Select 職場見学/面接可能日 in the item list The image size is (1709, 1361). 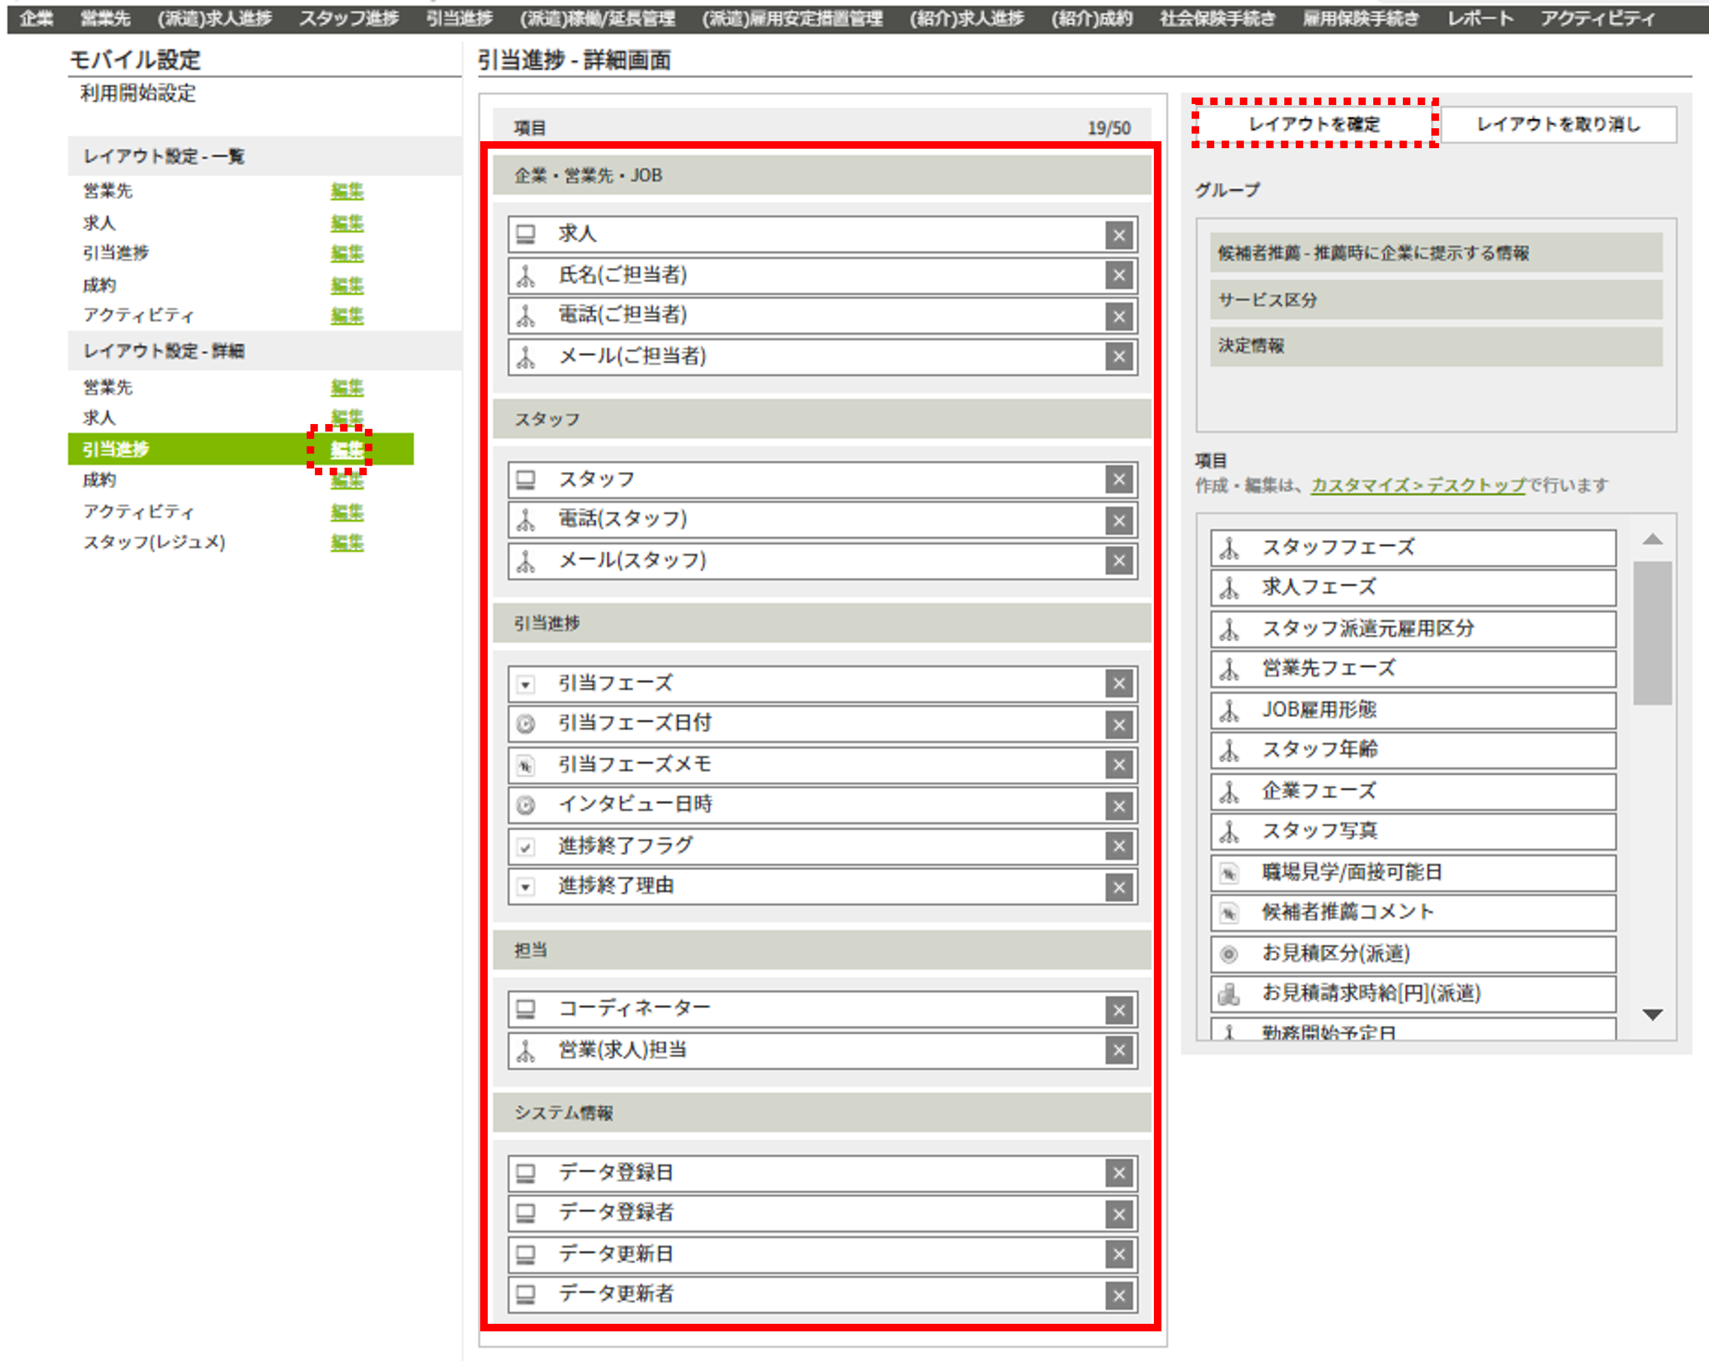click(x=1413, y=873)
